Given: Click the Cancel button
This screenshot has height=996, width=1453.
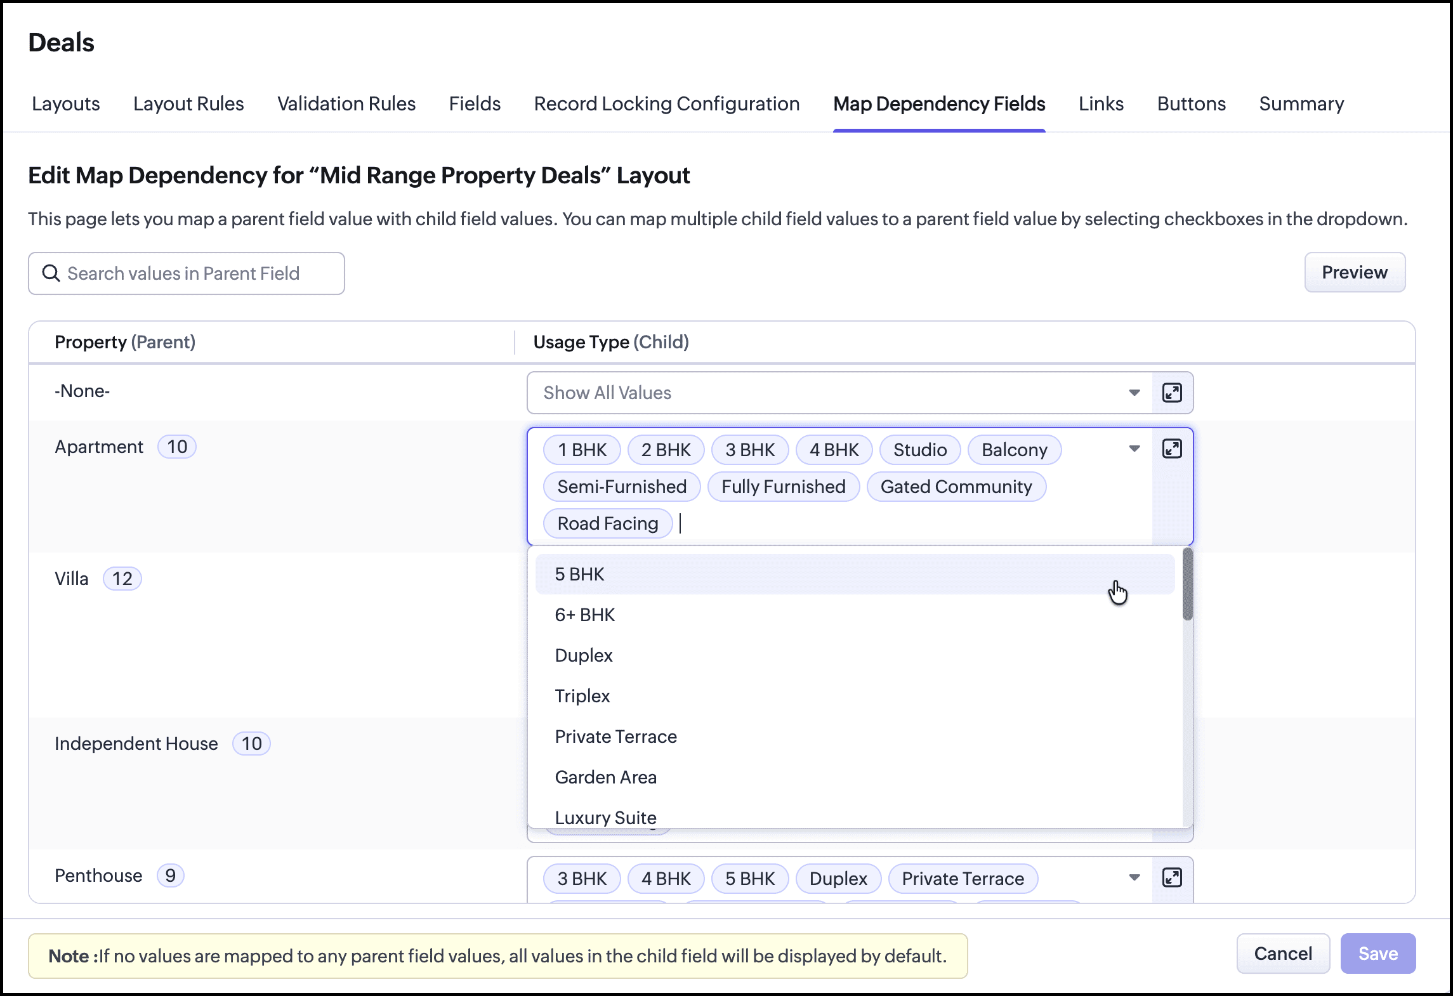Looking at the screenshot, I should pyautogui.click(x=1282, y=953).
